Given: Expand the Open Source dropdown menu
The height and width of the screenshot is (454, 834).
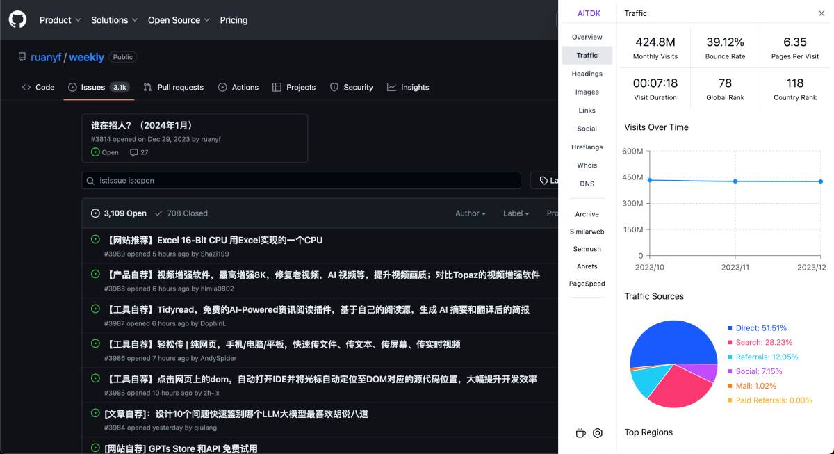Looking at the screenshot, I should 178,20.
